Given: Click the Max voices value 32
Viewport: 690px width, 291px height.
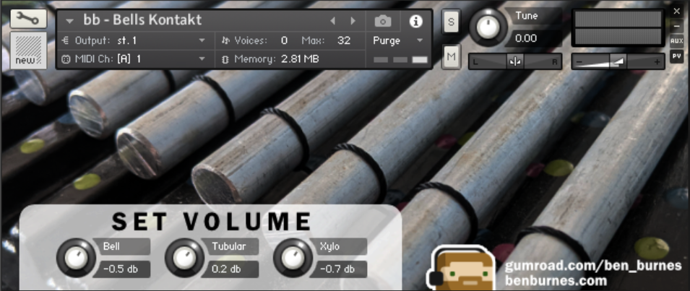Looking at the screenshot, I should pos(344,40).
